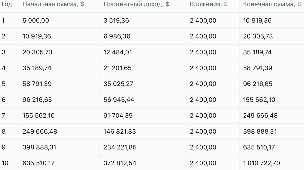Click the 'Процентный доход, $' header
Viewport: 304px width, 170px height.
tap(137, 4)
